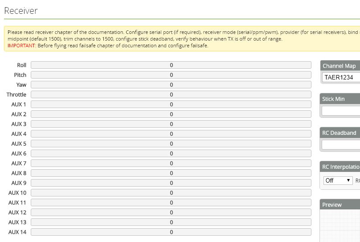Click the 'RC Interpolation' panel header
360x242 pixels.
340,167
